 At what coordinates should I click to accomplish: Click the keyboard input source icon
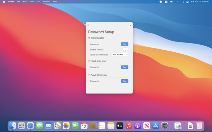(166, 2)
